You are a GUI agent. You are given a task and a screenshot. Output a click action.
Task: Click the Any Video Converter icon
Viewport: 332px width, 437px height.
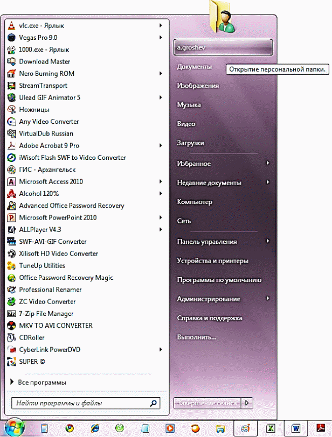tap(11, 122)
